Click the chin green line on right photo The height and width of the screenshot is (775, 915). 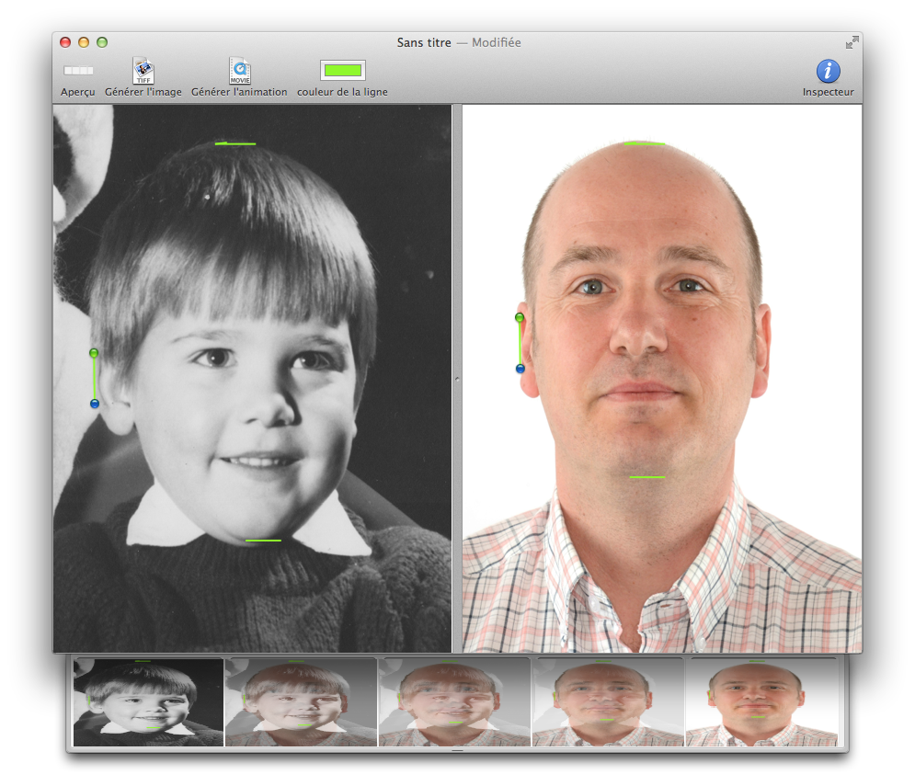point(646,477)
